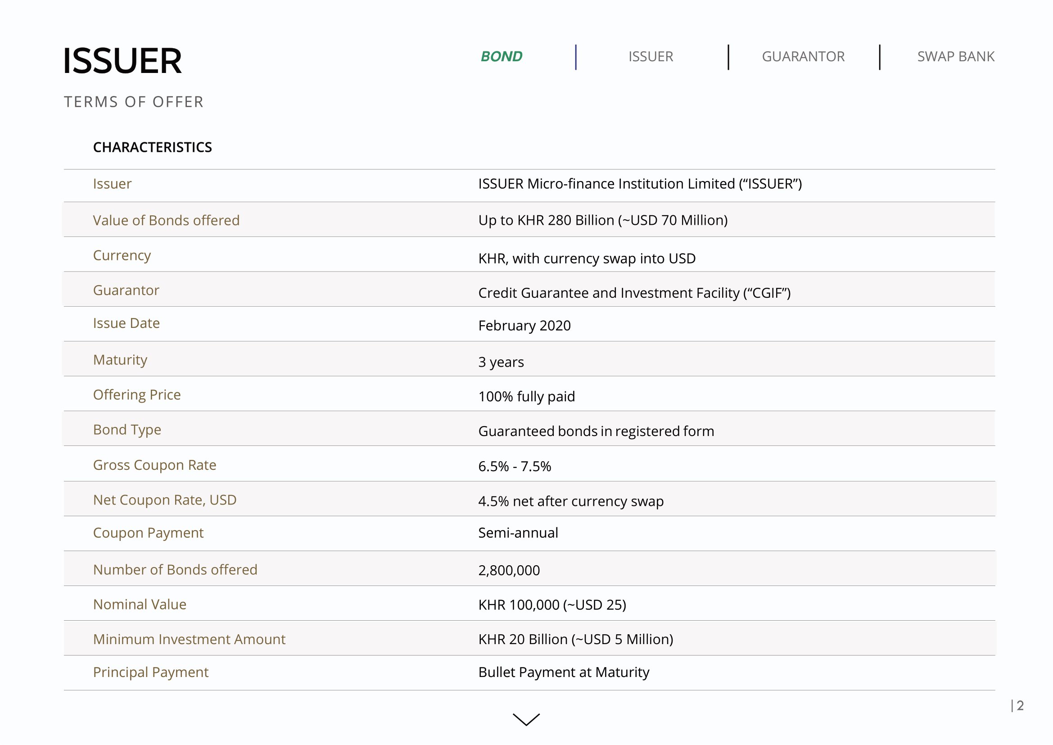
Task: Click the Semi-annual coupon payment value
Action: click(518, 532)
